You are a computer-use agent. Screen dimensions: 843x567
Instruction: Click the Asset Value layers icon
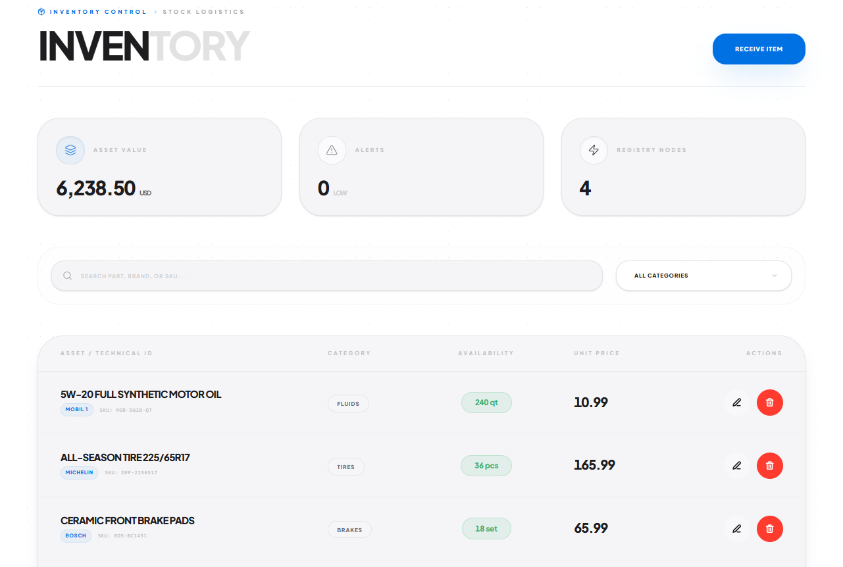click(x=70, y=150)
